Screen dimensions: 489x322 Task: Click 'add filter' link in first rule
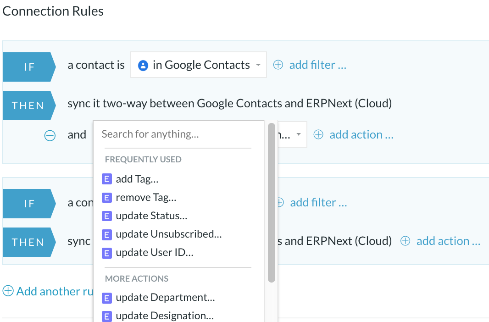(317, 65)
